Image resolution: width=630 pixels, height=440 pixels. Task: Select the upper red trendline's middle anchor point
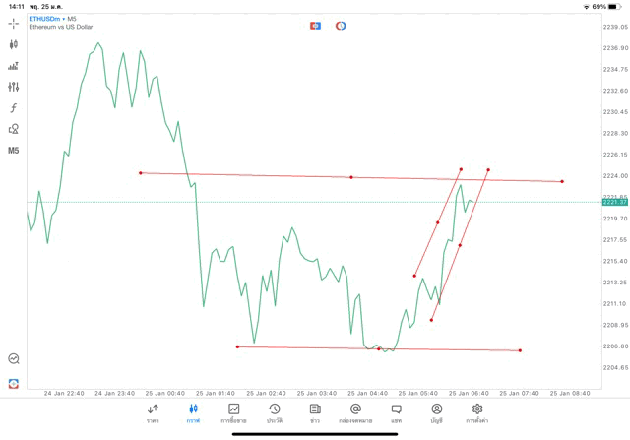351,177
